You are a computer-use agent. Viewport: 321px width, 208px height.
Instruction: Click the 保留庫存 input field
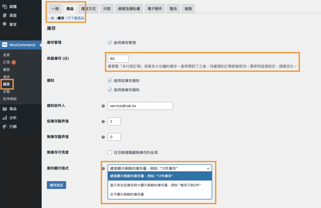pyautogui.click(x=118, y=58)
